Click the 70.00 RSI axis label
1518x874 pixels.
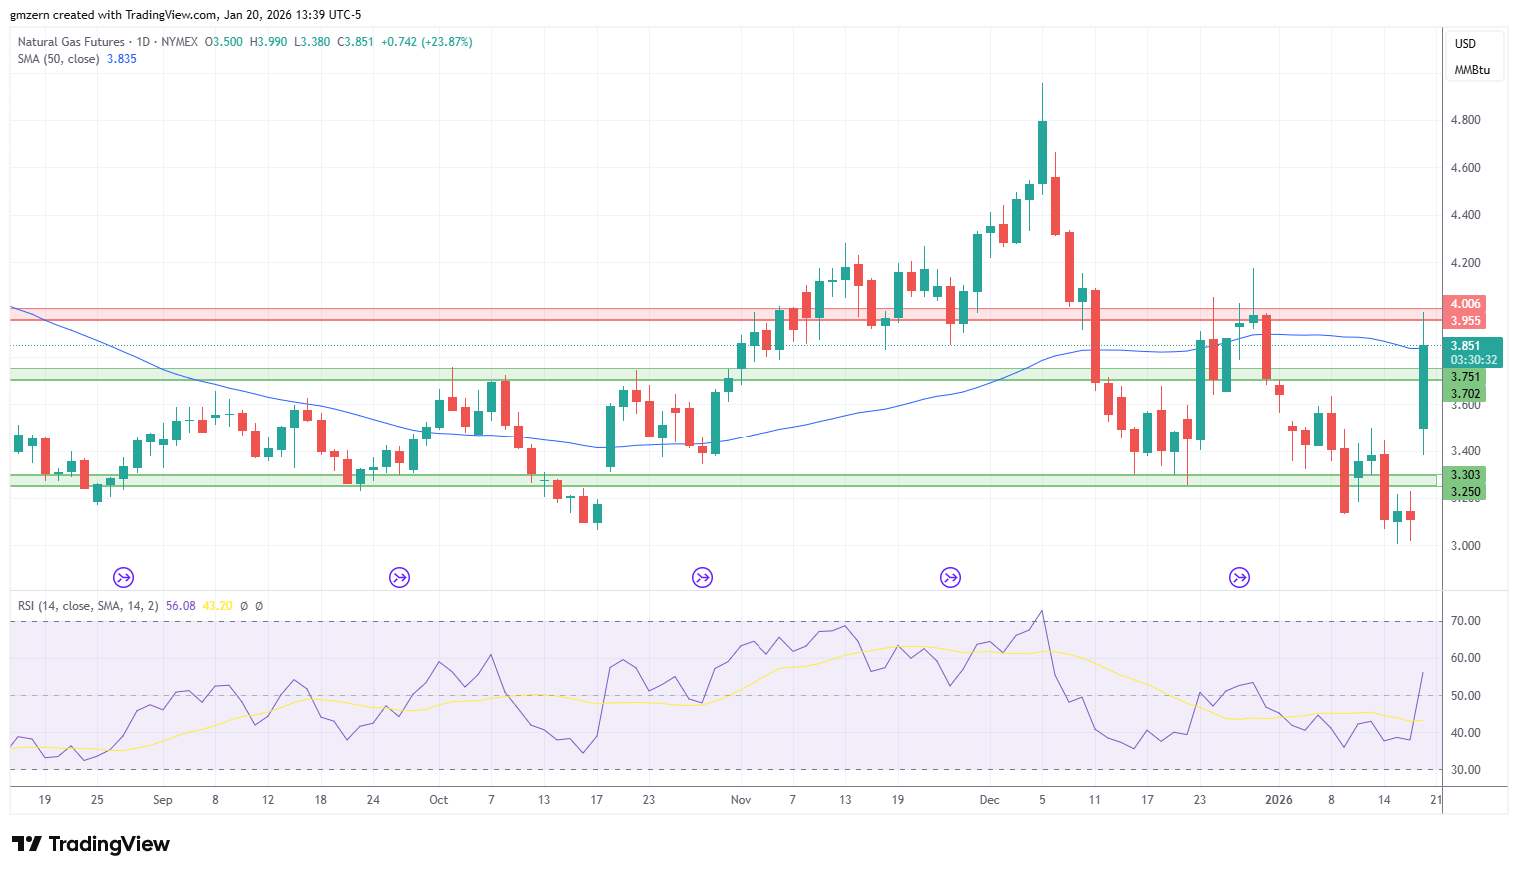click(x=1465, y=621)
